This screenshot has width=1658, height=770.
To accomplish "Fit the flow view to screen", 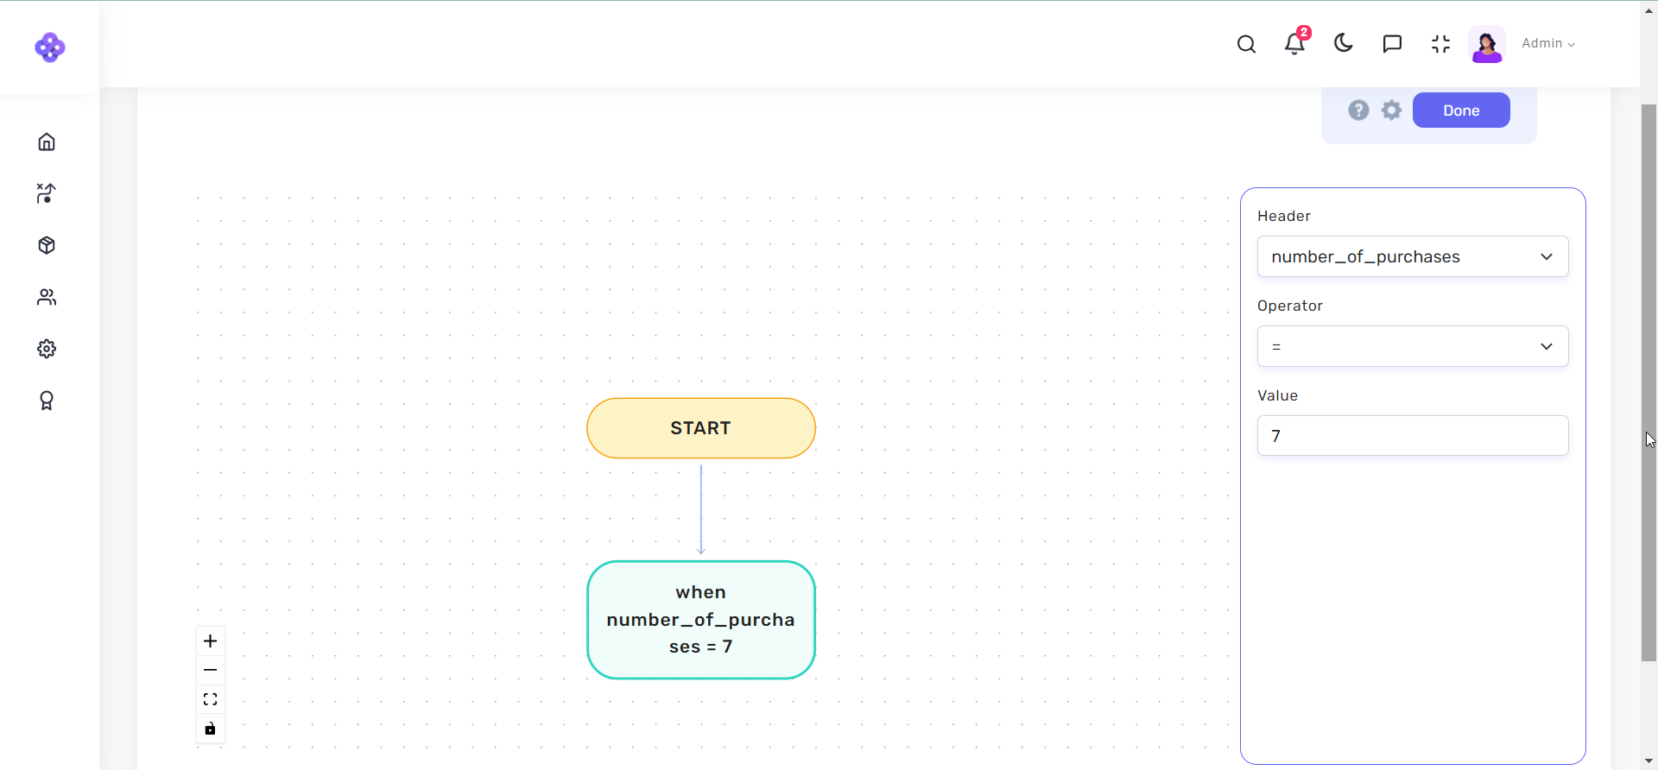I will [210, 699].
